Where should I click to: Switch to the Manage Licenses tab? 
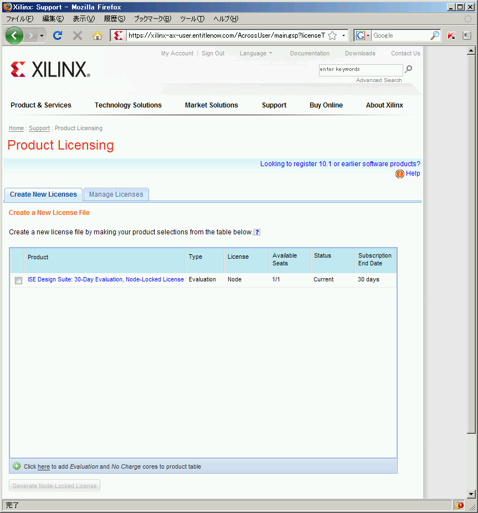click(x=116, y=194)
